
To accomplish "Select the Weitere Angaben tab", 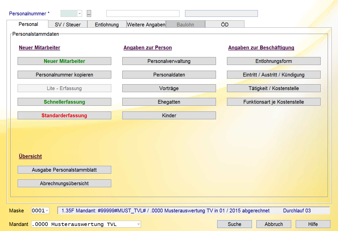I will coord(146,24).
